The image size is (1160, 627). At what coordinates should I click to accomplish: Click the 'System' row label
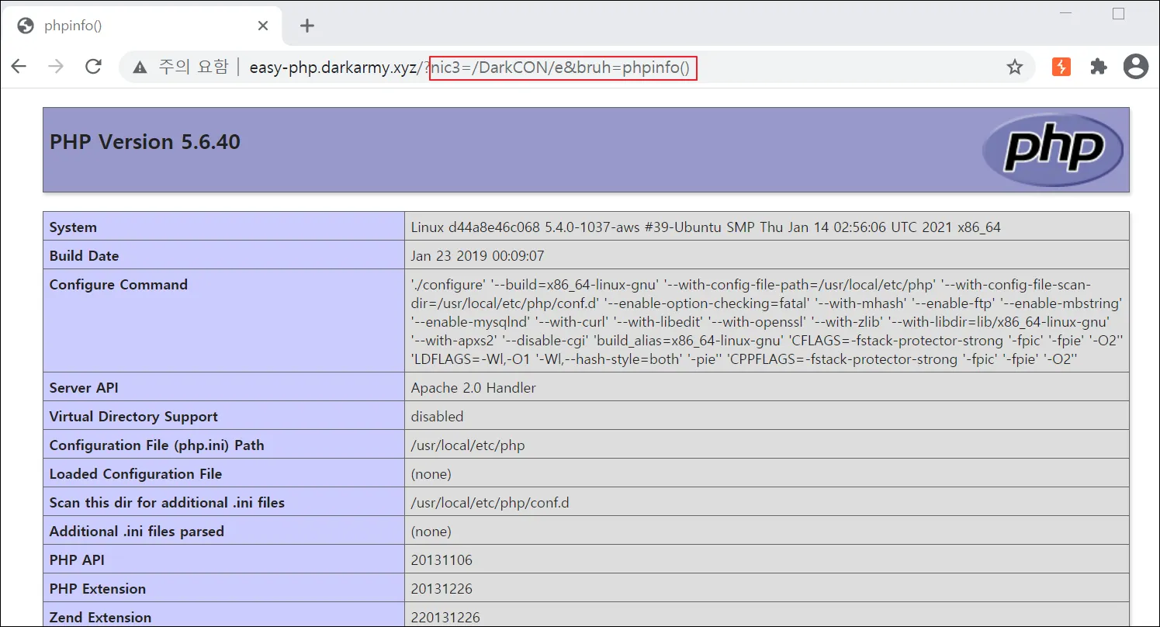tap(73, 227)
